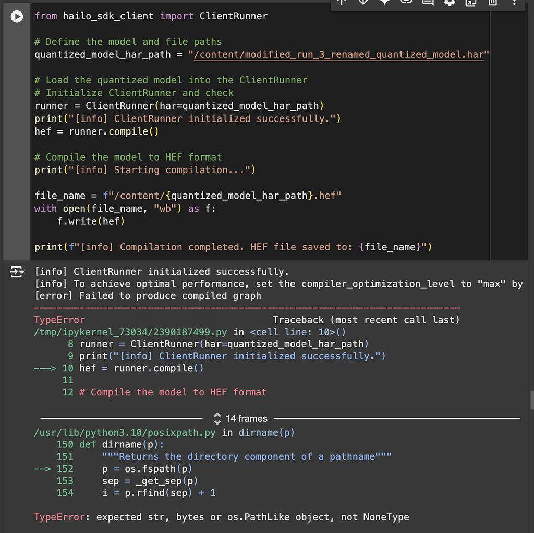Add a comment to the cell
The width and height of the screenshot is (534, 533).
point(428,3)
